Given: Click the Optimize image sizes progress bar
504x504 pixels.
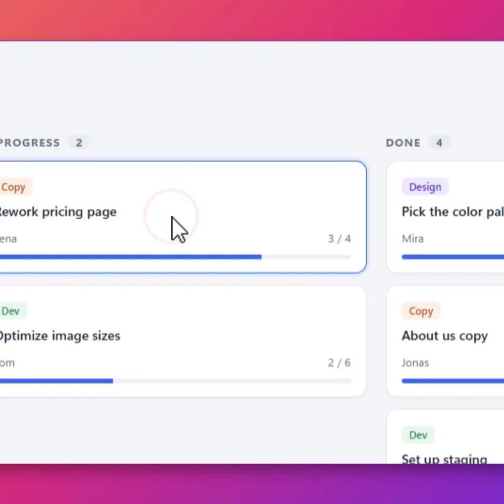Looking at the screenshot, I should coord(176,381).
